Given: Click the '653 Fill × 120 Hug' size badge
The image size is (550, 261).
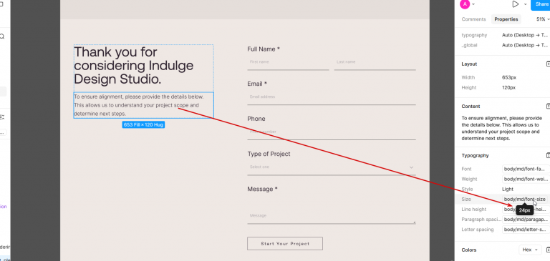Looking at the screenshot, I should (143, 124).
